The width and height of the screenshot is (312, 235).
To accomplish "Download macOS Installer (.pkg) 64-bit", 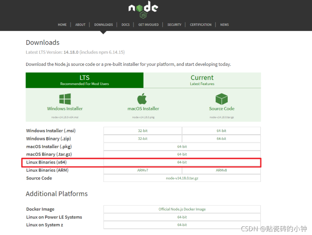I will point(182,147).
